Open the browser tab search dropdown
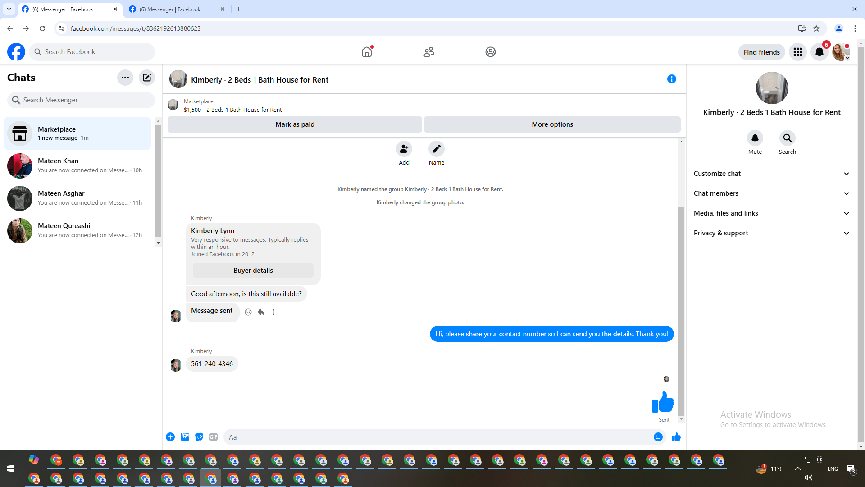This screenshot has height=487, width=865. (9, 9)
